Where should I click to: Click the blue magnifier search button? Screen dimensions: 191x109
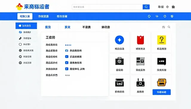[x=146, y=7]
